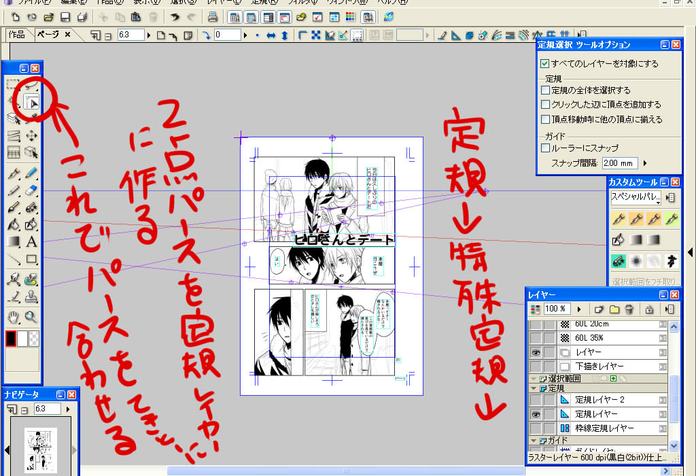Open the layer opacity 100% slider arrow
The image size is (696, 476).
coord(579,309)
